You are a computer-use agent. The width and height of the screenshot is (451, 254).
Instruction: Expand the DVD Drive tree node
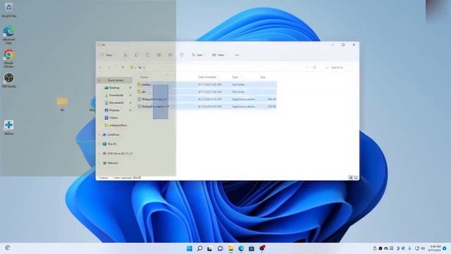[99, 154]
